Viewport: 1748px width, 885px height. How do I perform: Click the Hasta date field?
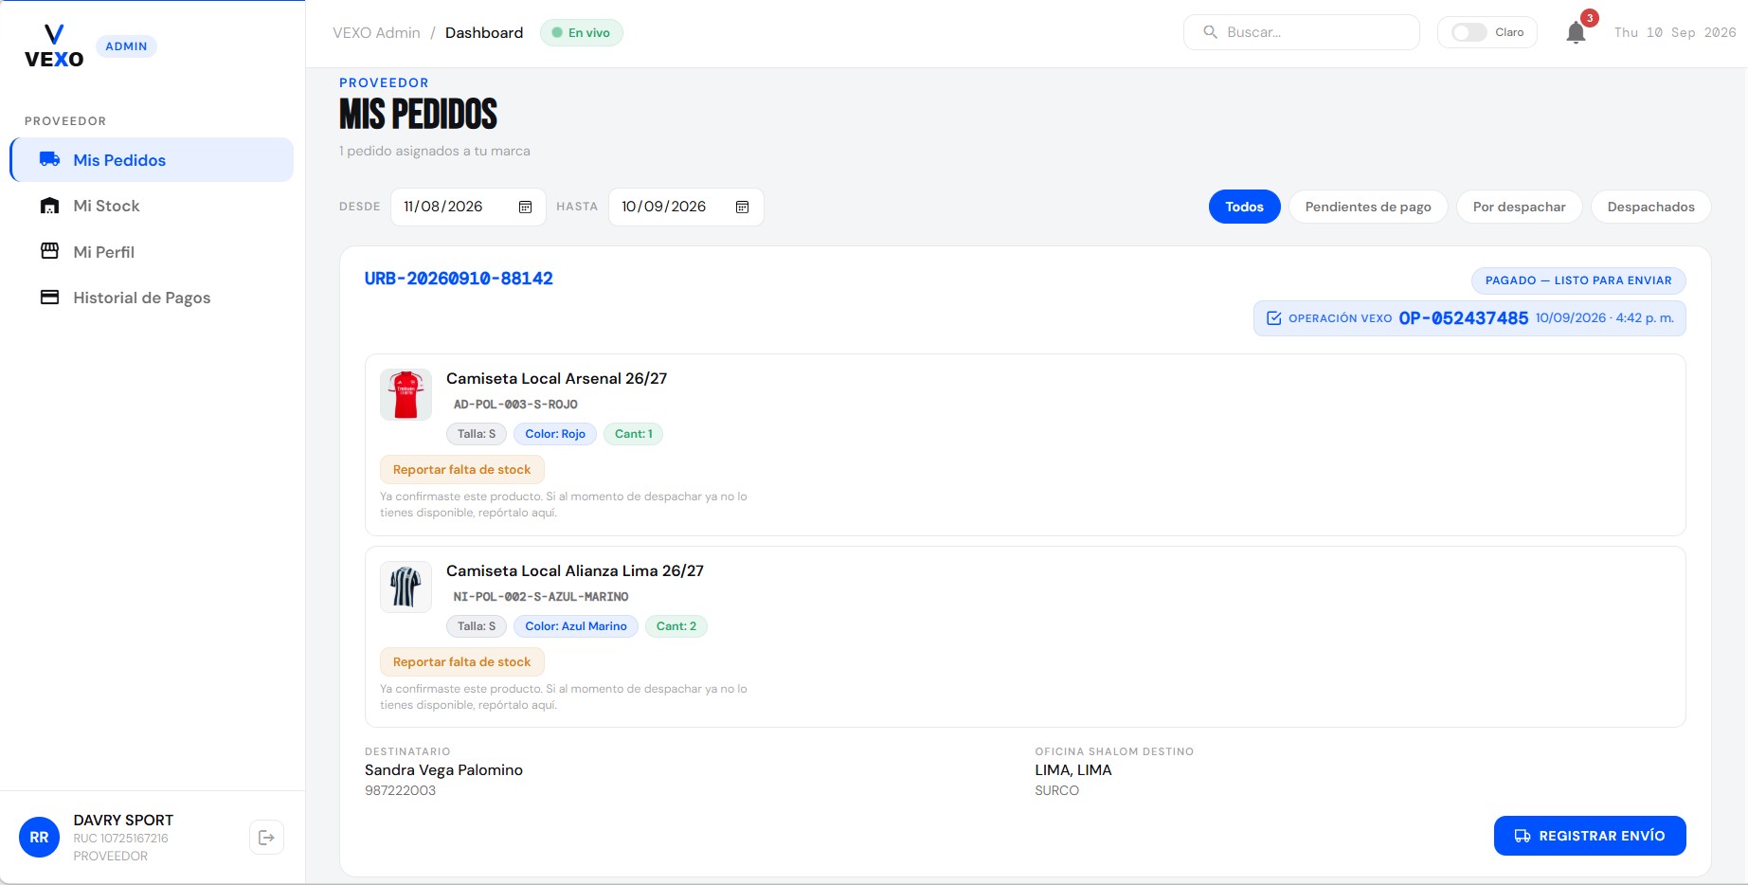[x=686, y=207]
